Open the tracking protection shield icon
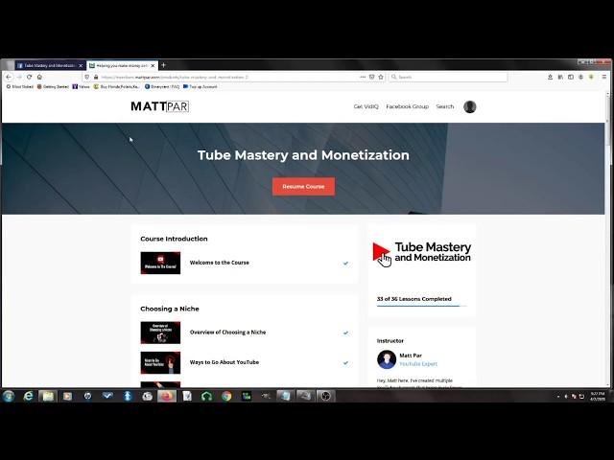 click(87, 77)
